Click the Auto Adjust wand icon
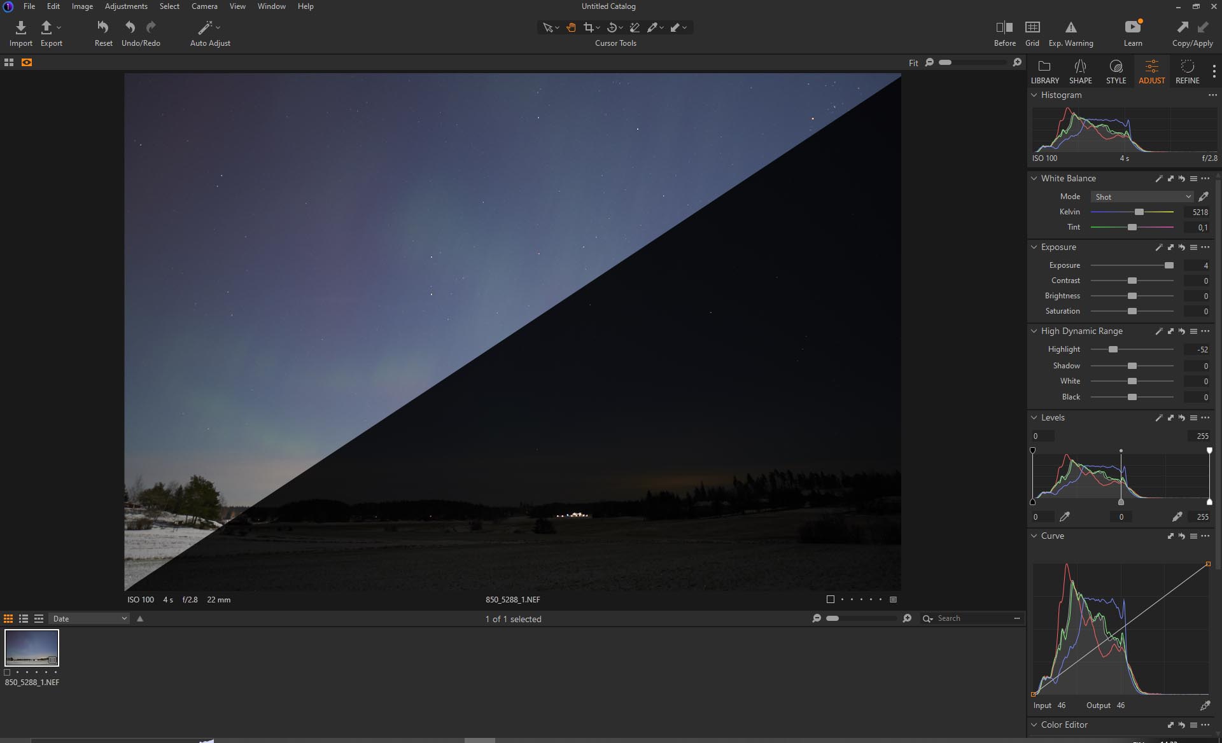 (x=205, y=27)
